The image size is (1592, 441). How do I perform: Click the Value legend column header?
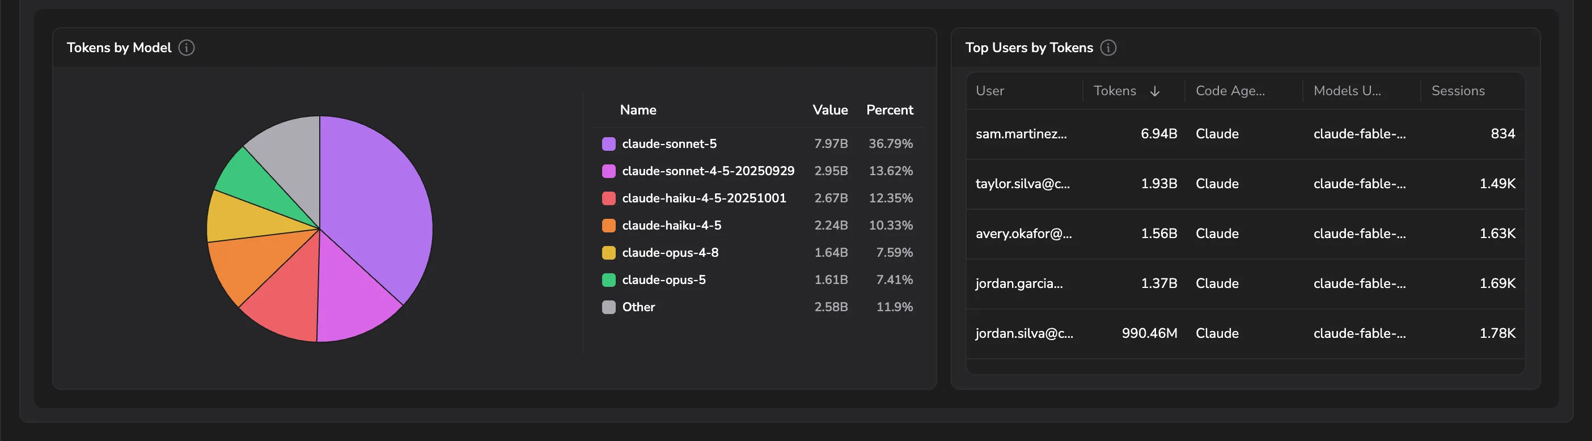point(830,110)
